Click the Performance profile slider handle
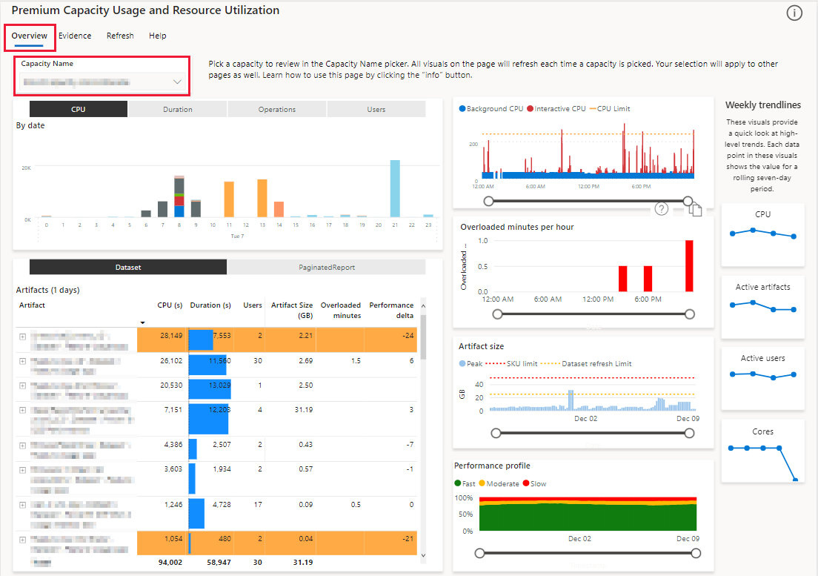 tap(479, 553)
